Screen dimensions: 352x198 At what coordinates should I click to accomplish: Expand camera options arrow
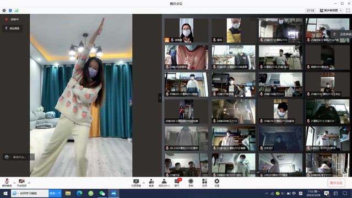tap(29, 183)
